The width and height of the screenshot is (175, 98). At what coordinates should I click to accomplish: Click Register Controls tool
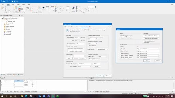(60, 11)
